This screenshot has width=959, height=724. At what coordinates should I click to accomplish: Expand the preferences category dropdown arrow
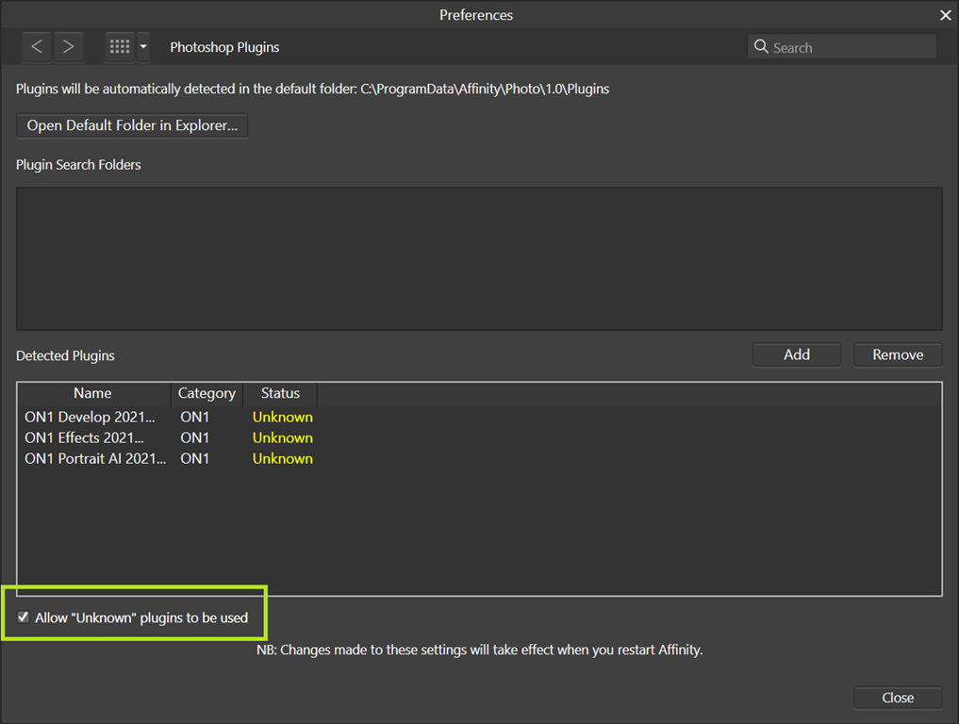click(143, 46)
